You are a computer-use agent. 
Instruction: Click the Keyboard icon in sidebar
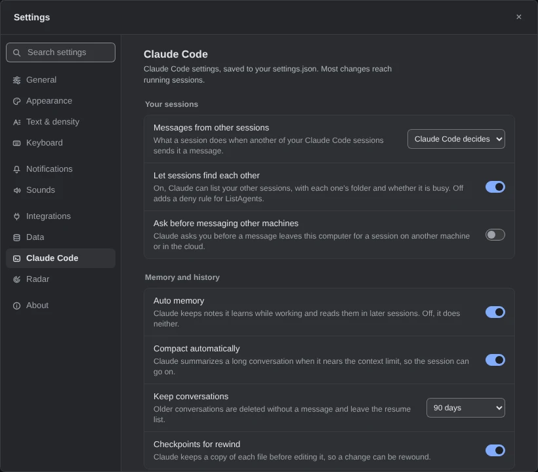[x=16, y=143]
